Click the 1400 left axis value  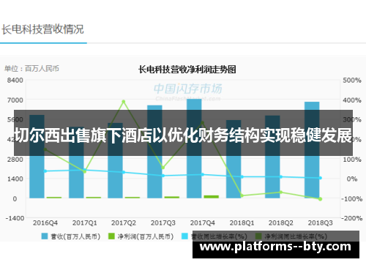[x=15, y=179]
